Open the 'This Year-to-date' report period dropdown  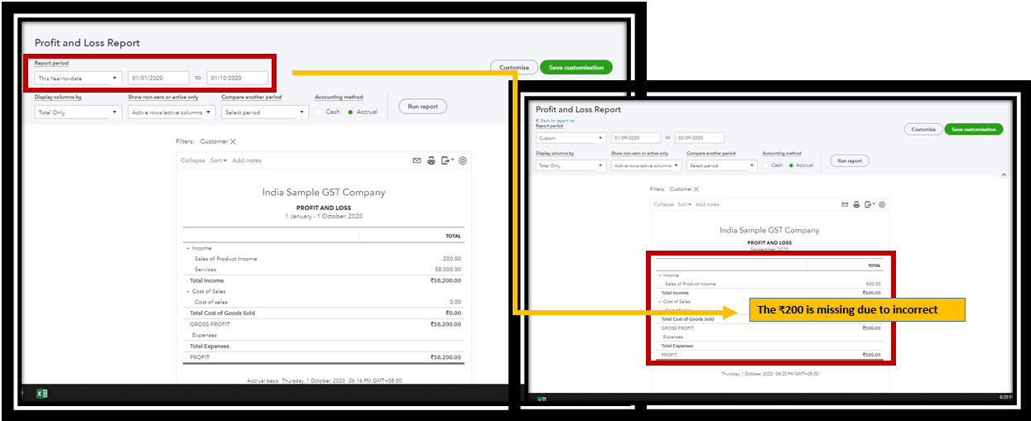(x=78, y=79)
